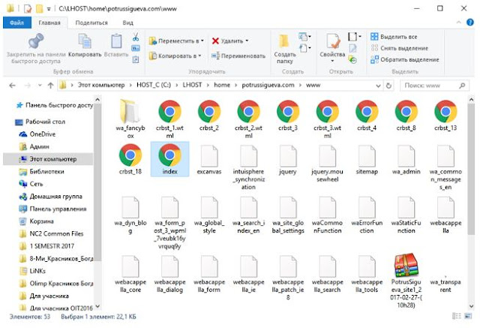
Task: Click the potrussigueva.com breadcrumb segment
Action: [268, 85]
